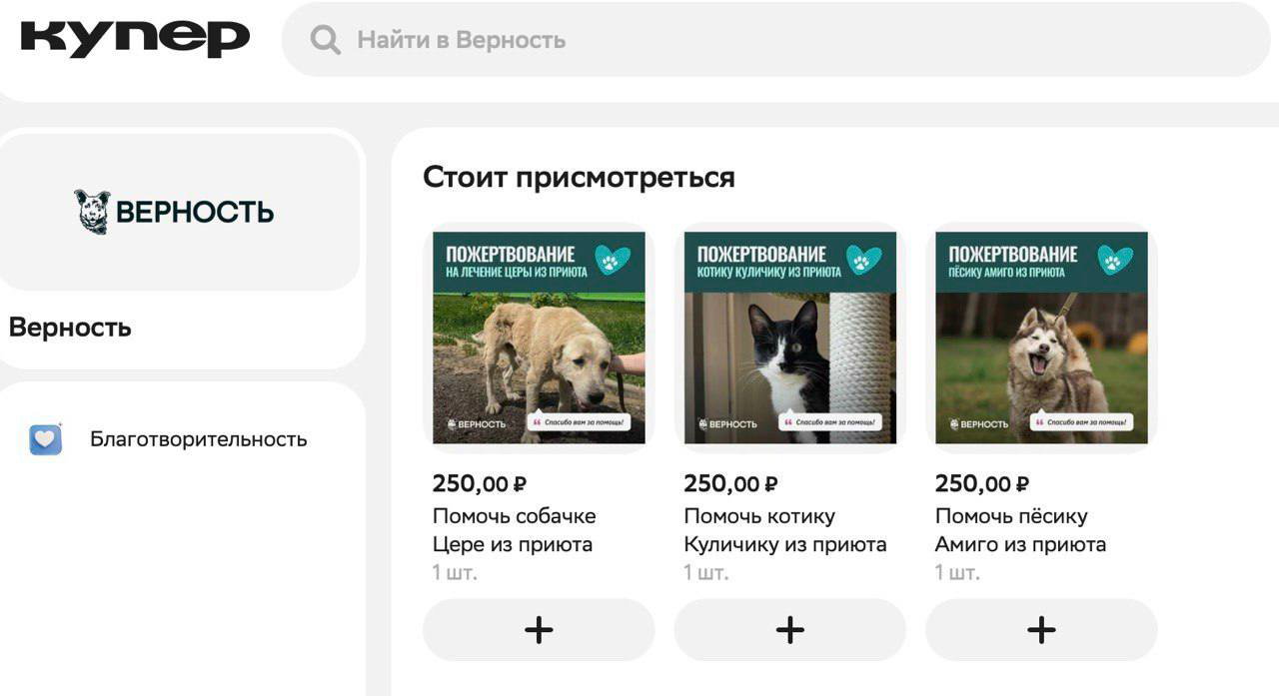
Task: Add 'Помочь пёсику Амиго' to cart
Action: coord(1041,630)
